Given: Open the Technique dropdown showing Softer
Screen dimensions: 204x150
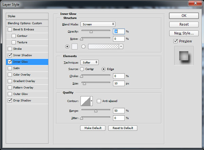Looking at the screenshot, I should point(89,62).
